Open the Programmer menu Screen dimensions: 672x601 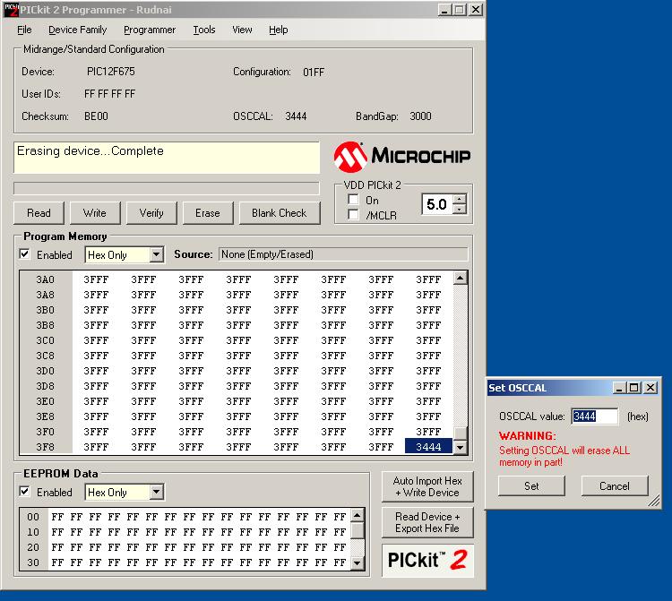point(150,30)
